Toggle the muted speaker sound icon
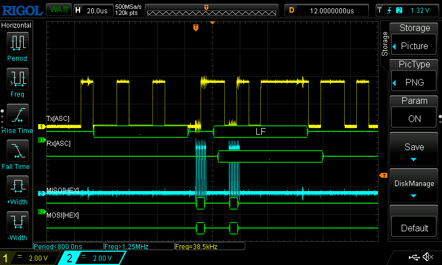 [427, 257]
